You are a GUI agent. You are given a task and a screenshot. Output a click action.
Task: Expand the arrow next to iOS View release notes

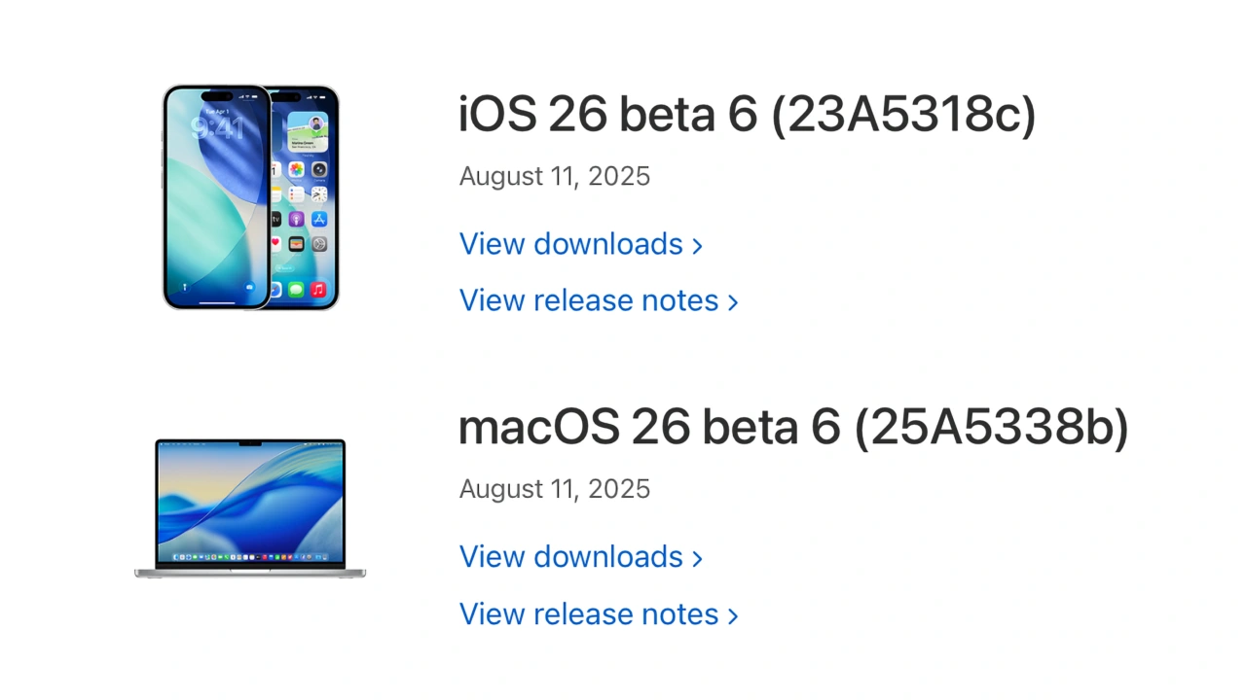(732, 301)
